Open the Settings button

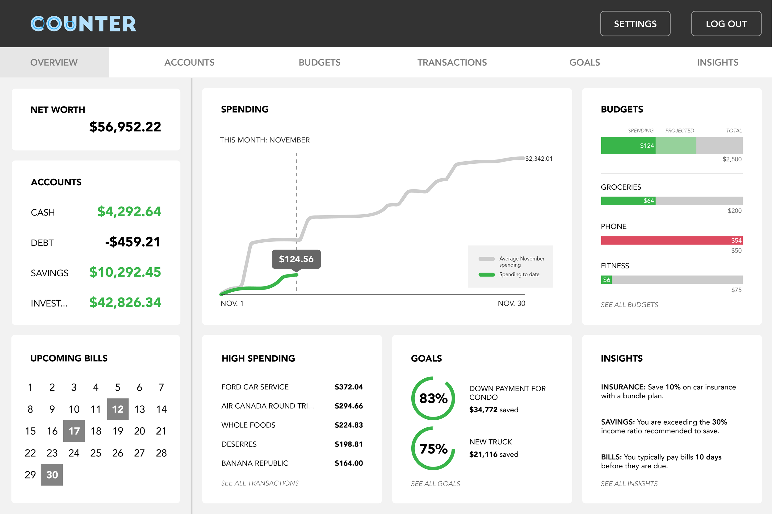point(635,24)
